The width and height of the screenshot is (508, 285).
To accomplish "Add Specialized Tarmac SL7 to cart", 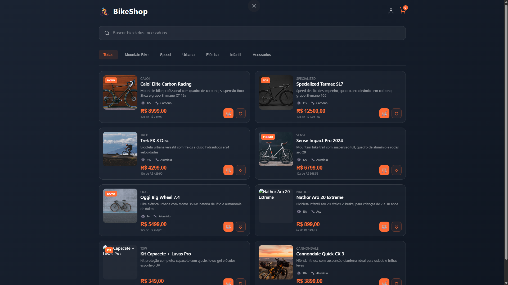I will coord(384,114).
